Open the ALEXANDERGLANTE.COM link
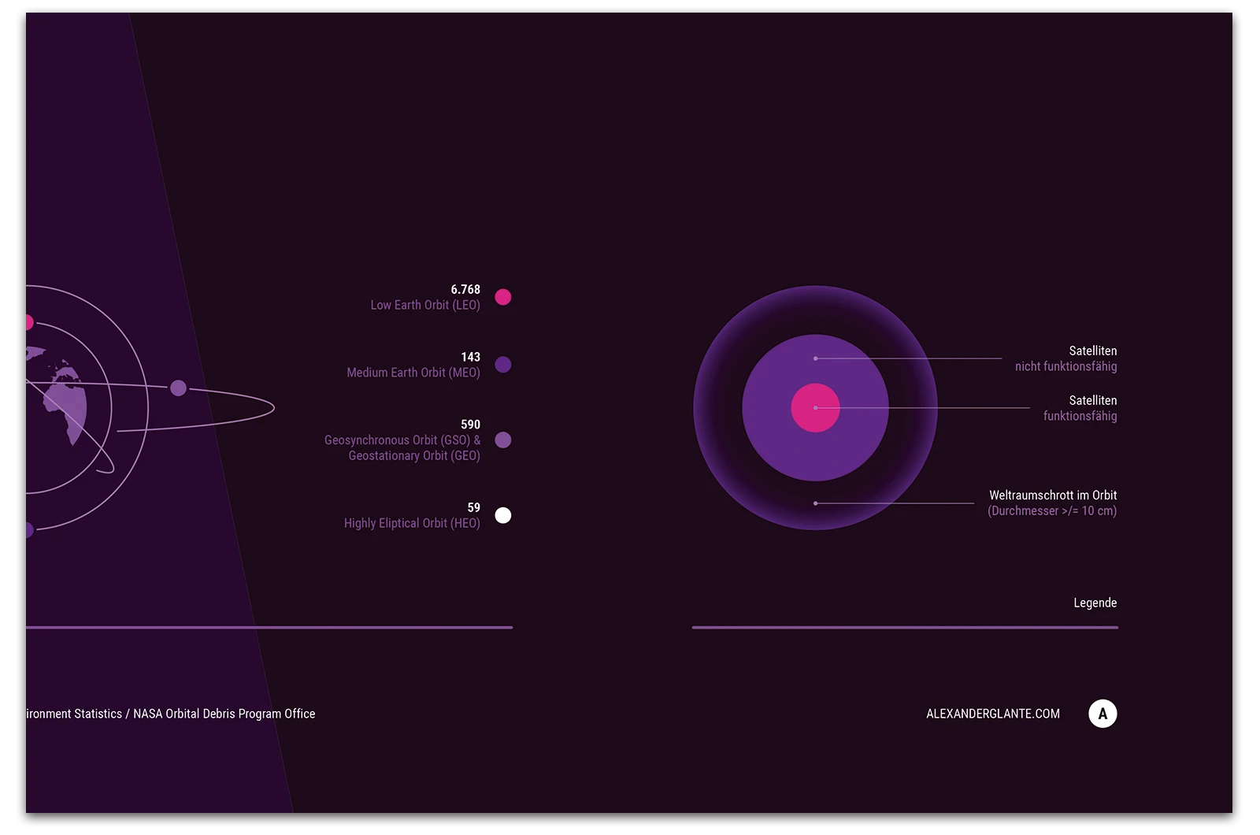 click(992, 714)
